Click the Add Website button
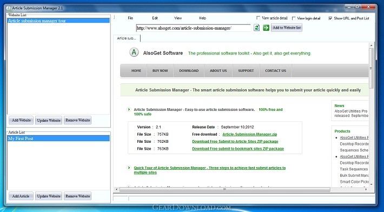This screenshot has width=384, height=212. (21, 120)
